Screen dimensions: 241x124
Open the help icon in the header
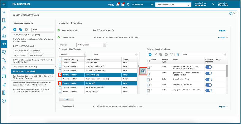pos(128,5)
